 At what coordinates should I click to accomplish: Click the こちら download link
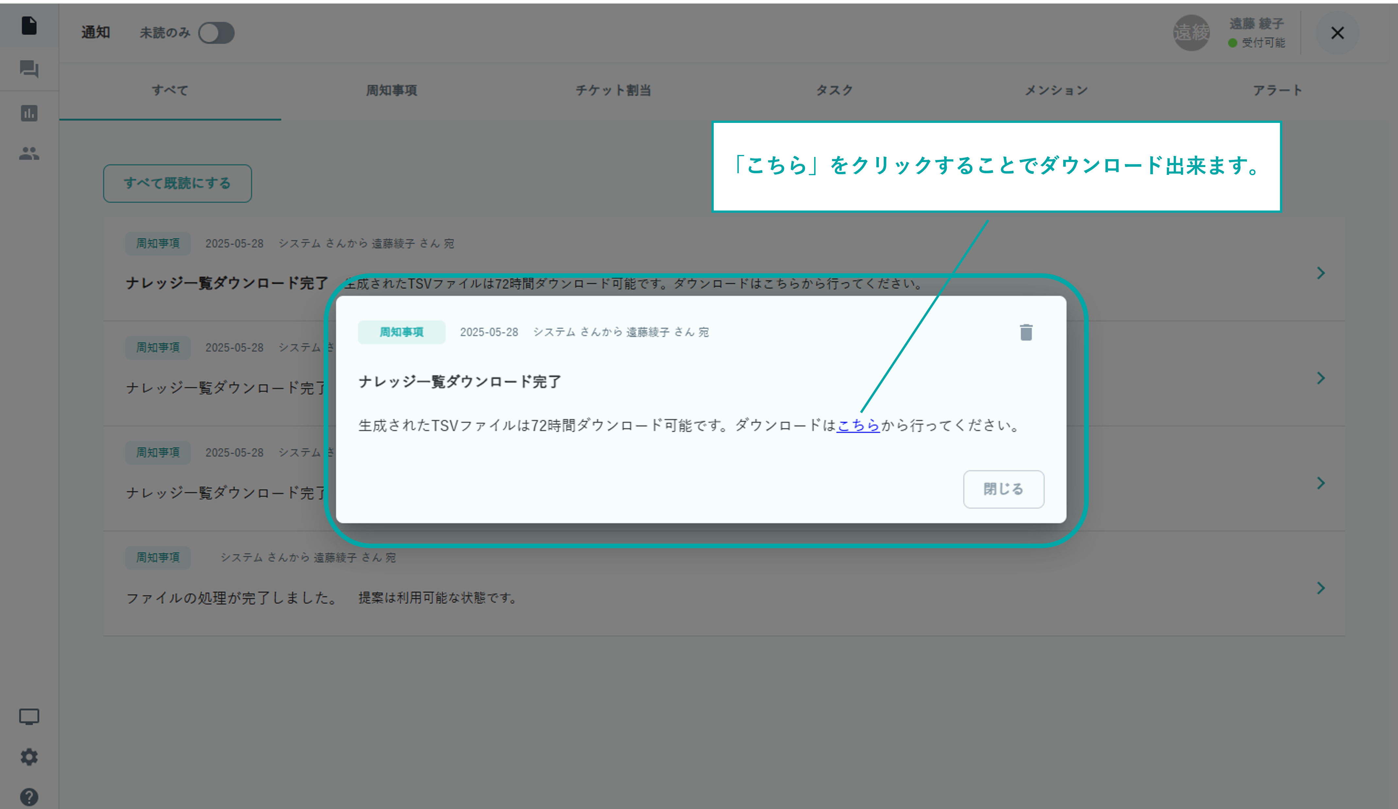click(x=858, y=425)
